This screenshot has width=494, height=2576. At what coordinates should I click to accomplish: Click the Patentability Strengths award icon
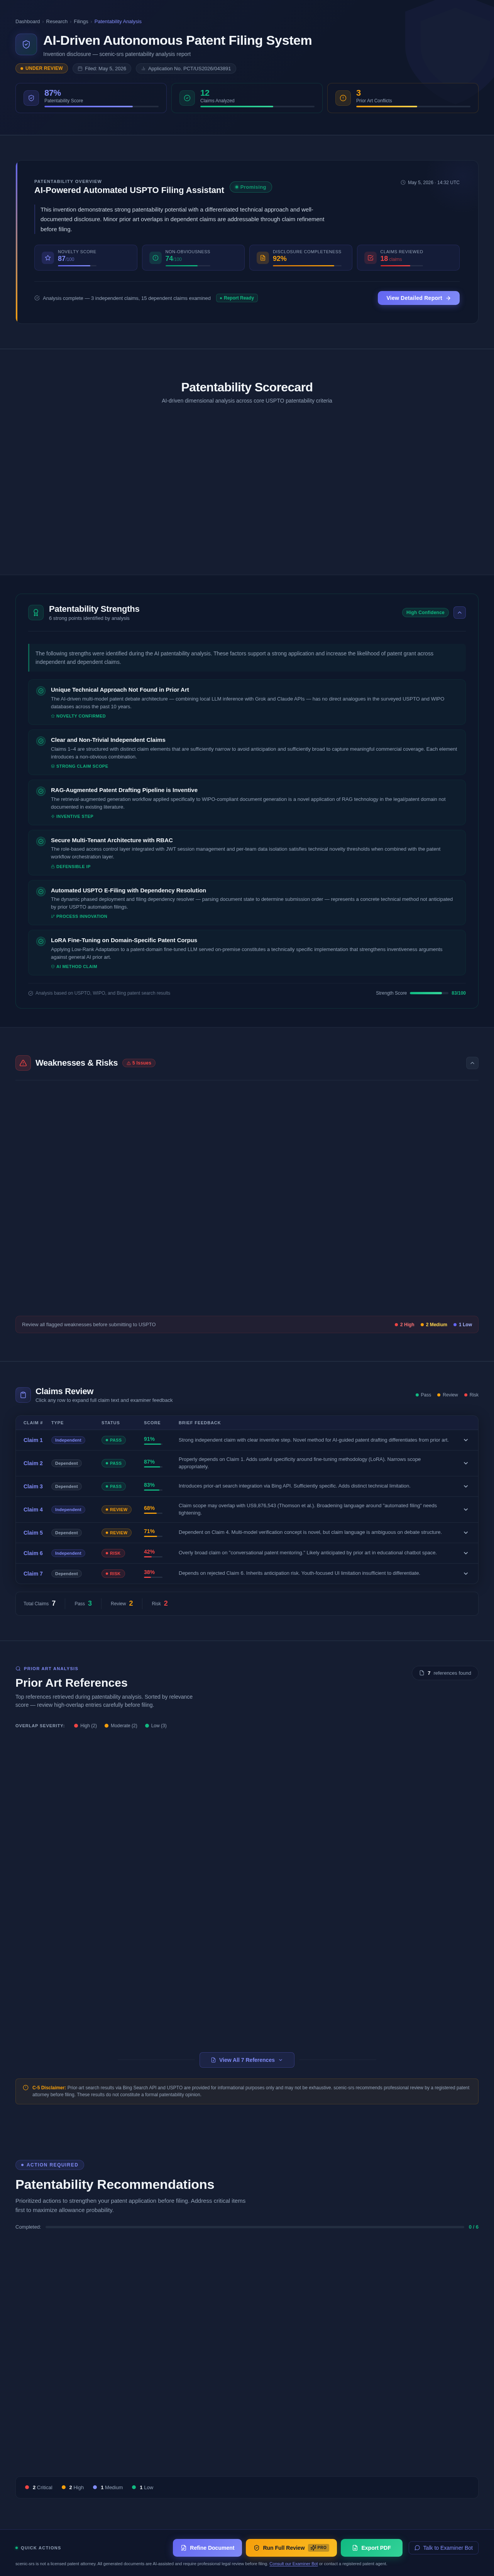pos(36,612)
